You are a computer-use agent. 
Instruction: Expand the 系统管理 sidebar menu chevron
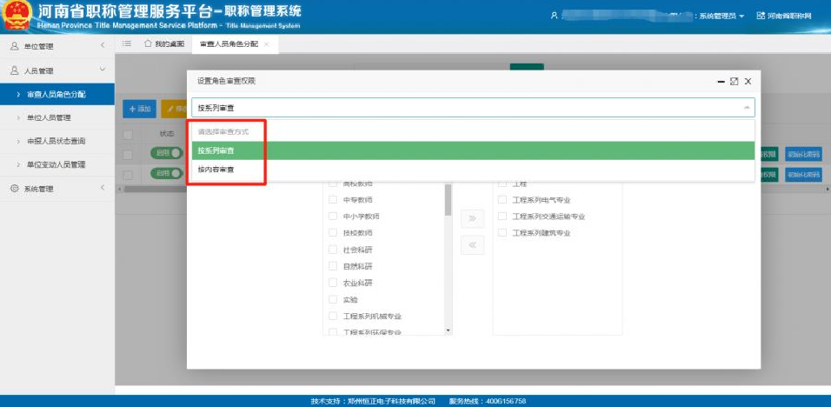[103, 188]
